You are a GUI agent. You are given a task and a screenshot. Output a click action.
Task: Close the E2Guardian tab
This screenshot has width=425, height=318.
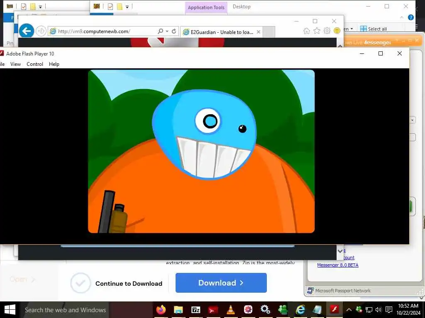[x=258, y=32]
